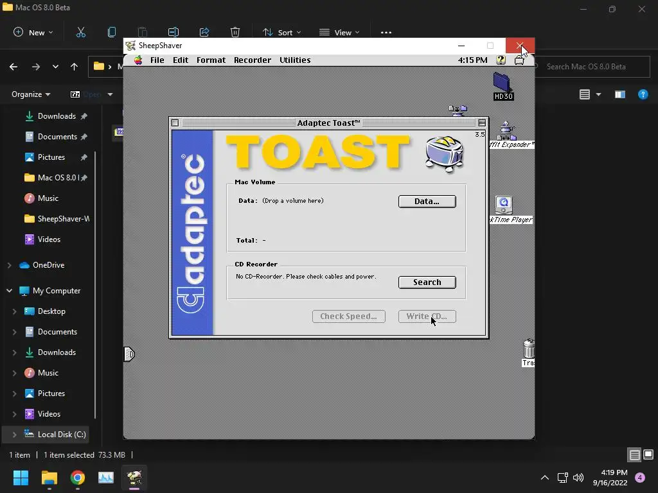Image resolution: width=658 pixels, height=493 pixels.
Task: Open pinned Documents in Quick access
Action: click(x=57, y=137)
